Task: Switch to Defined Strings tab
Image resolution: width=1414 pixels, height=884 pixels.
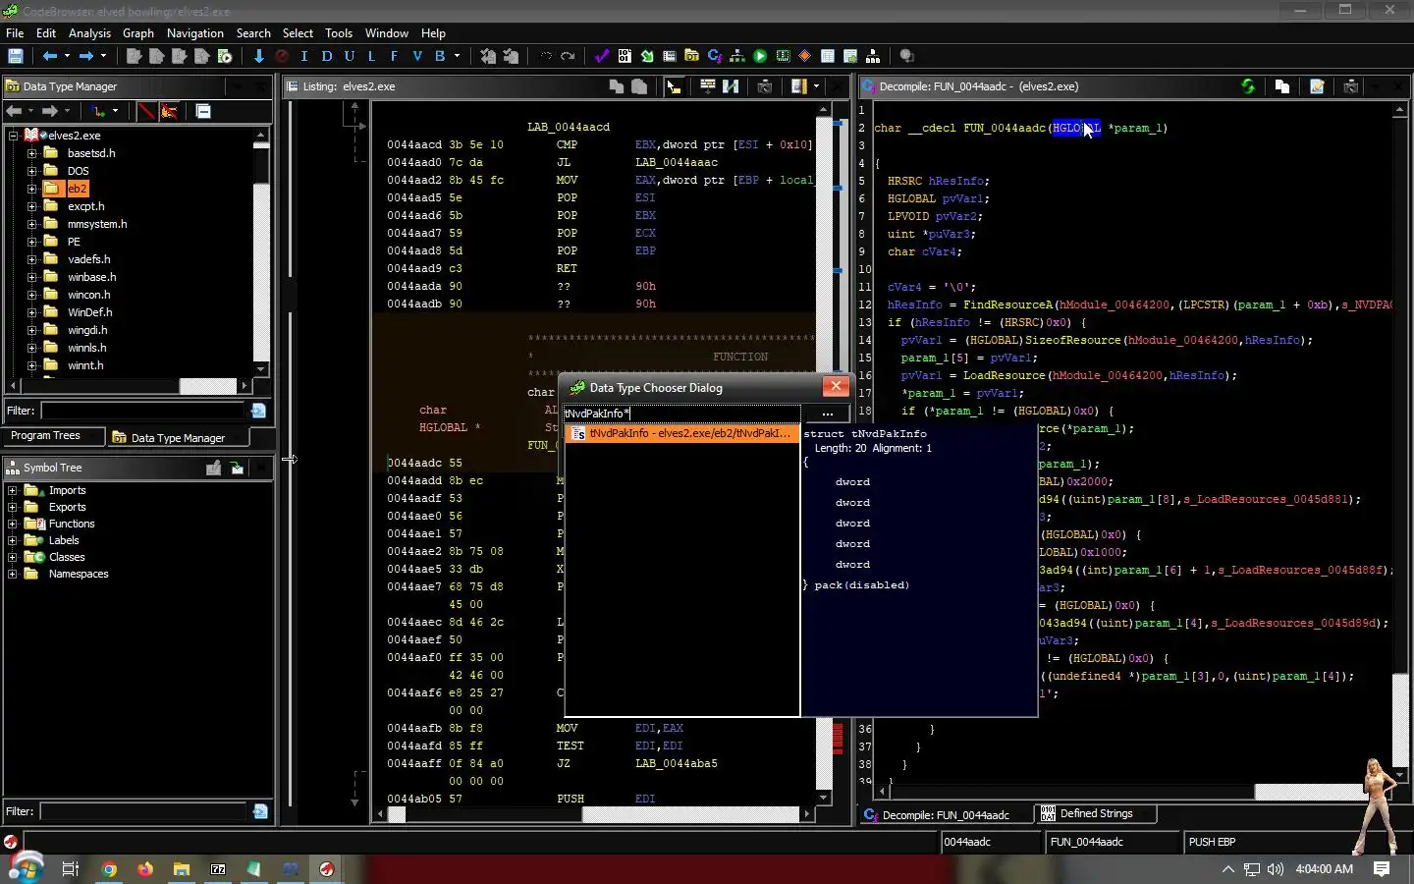Action: pyautogui.click(x=1096, y=814)
